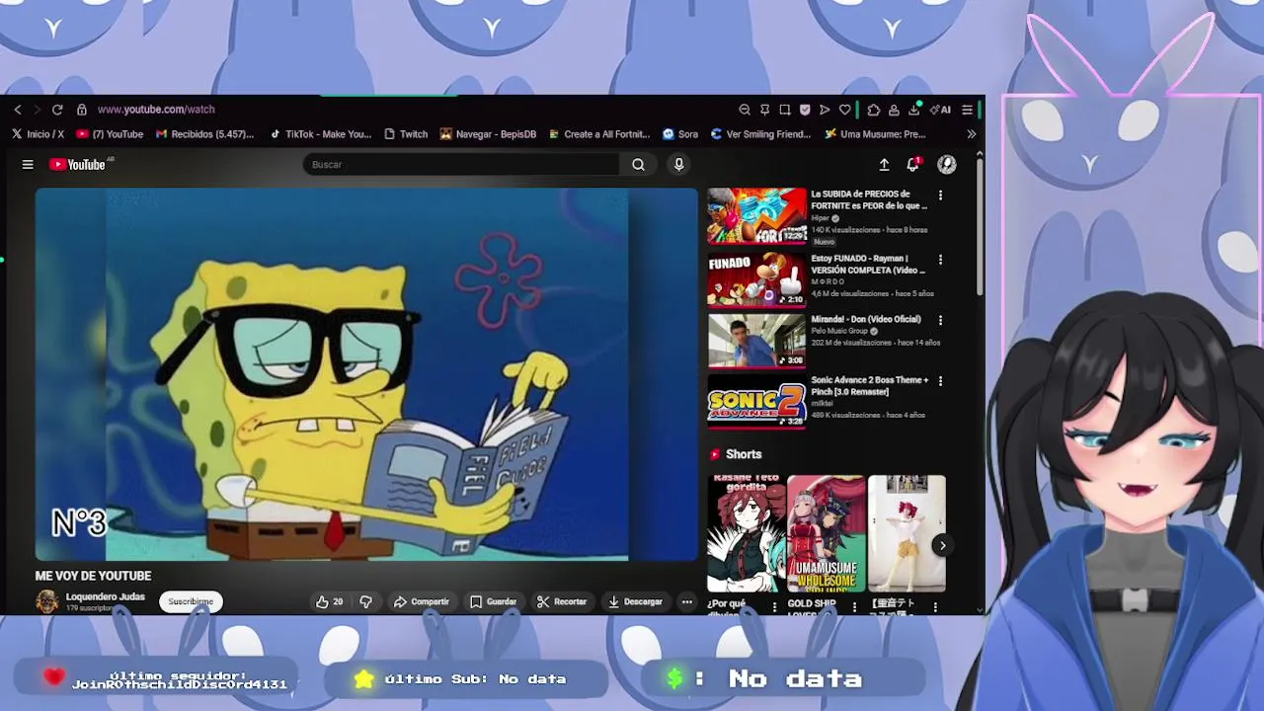Screen dimensions: 1264x711
Task: Open options for Sonic Advance 2 video
Action: coord(940,381)
